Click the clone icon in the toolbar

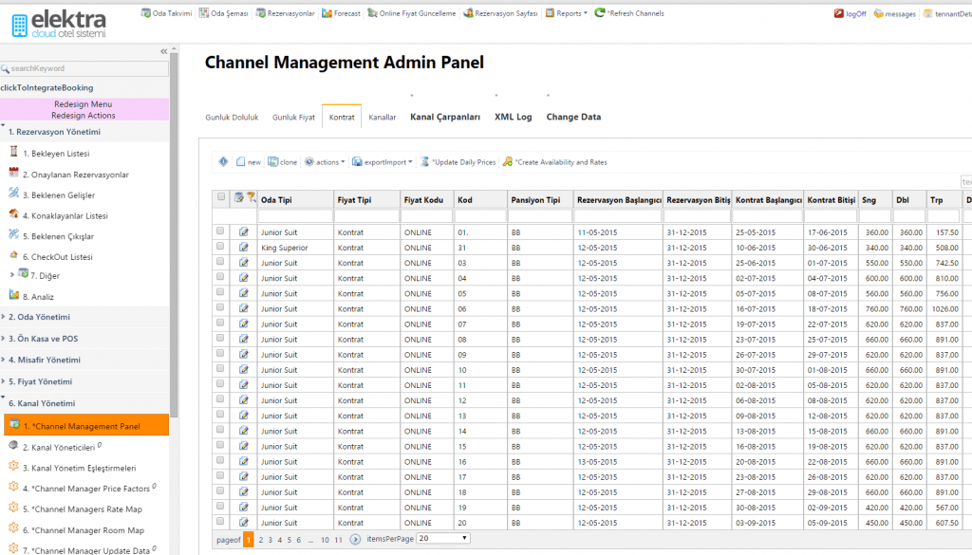click(x=272, y=161)
